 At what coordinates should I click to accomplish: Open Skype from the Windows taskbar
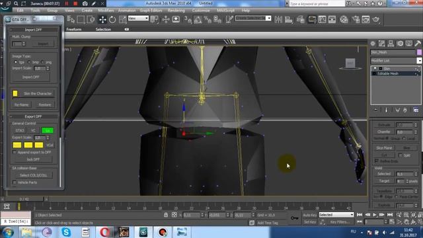pos(66,232)
